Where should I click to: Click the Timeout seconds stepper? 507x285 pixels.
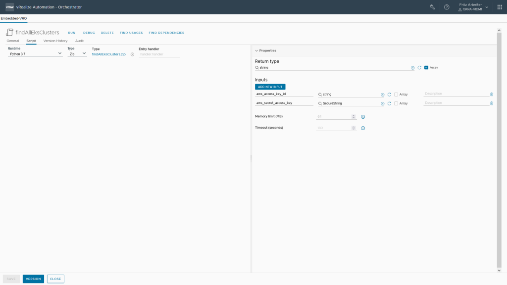[354, 128]
